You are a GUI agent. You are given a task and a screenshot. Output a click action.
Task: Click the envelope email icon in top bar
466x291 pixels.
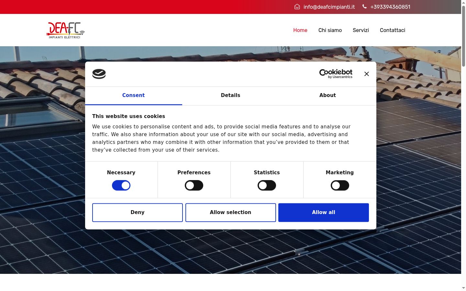point(297,7)
